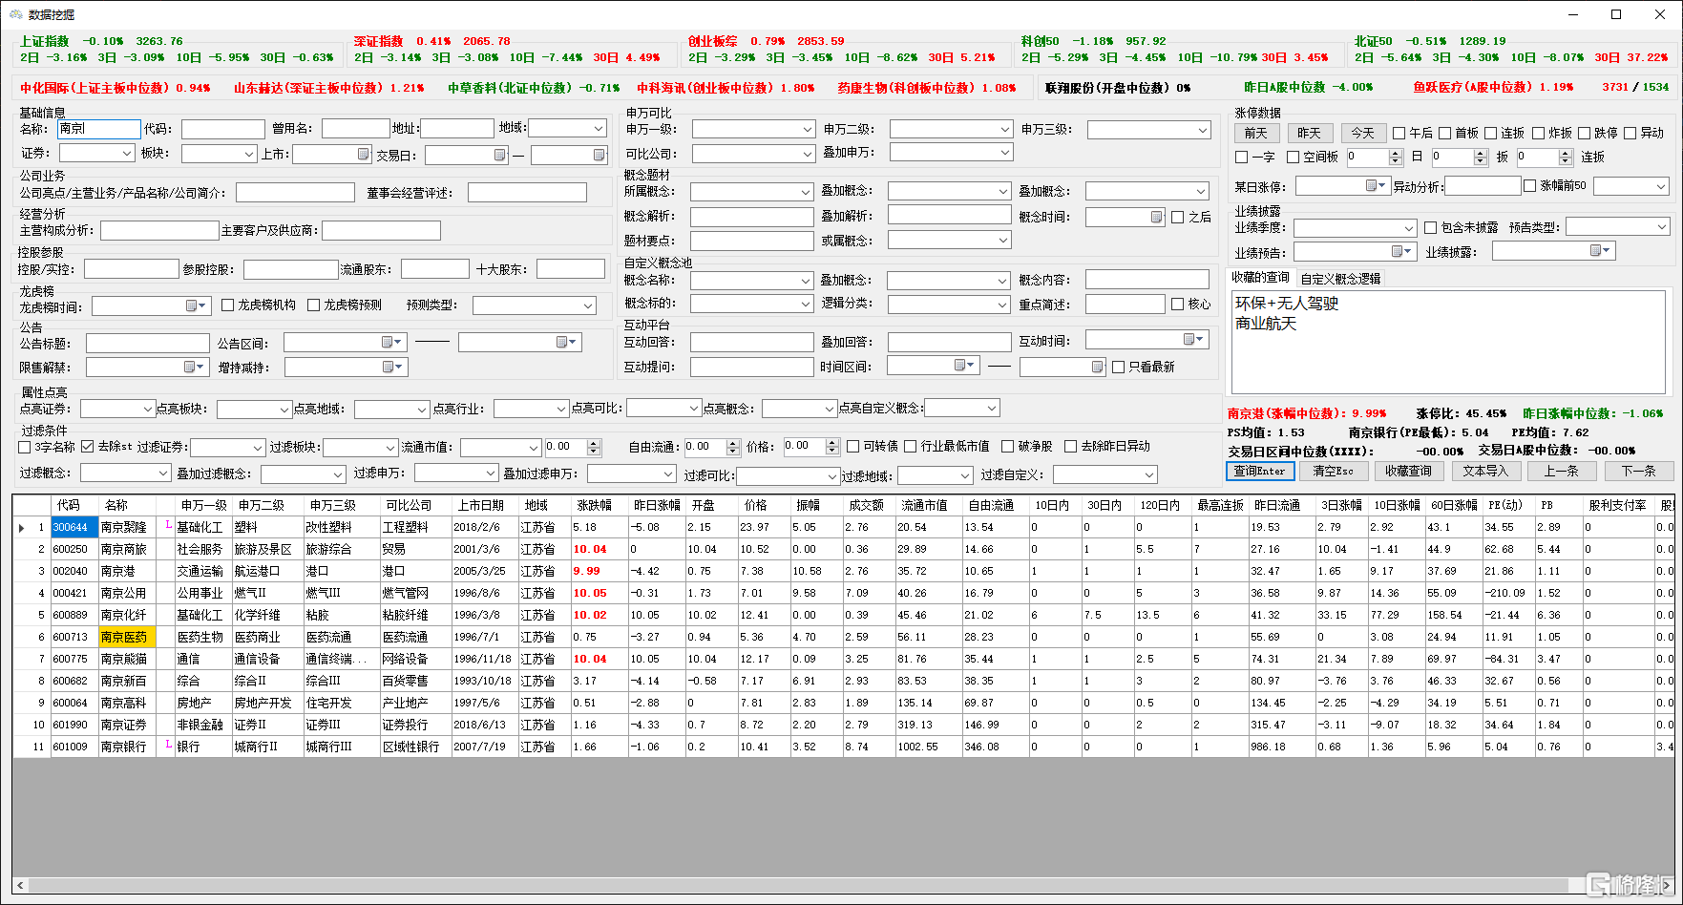Select the 昨天 button in 涨停数据
Image resolution: width=1683 pixels, height=905 pixels.
pos(1310,134)
